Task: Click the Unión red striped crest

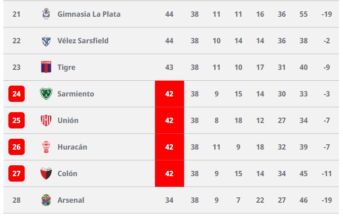Action: 46,121
